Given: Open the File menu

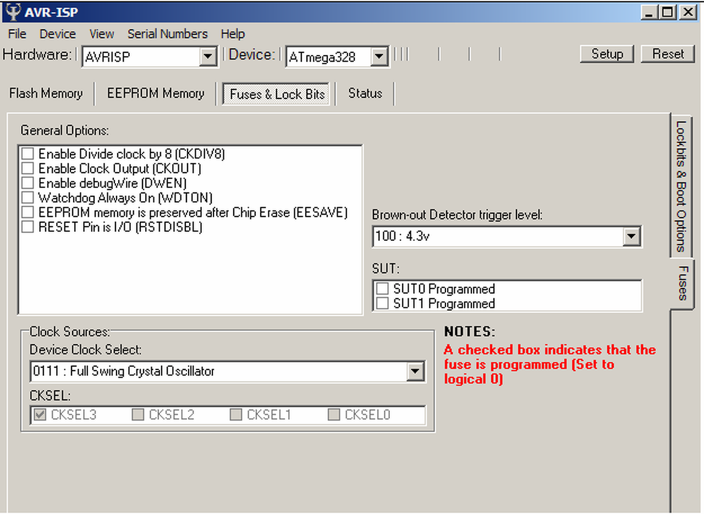Looking at the screenshot, I should coord(17,34).
